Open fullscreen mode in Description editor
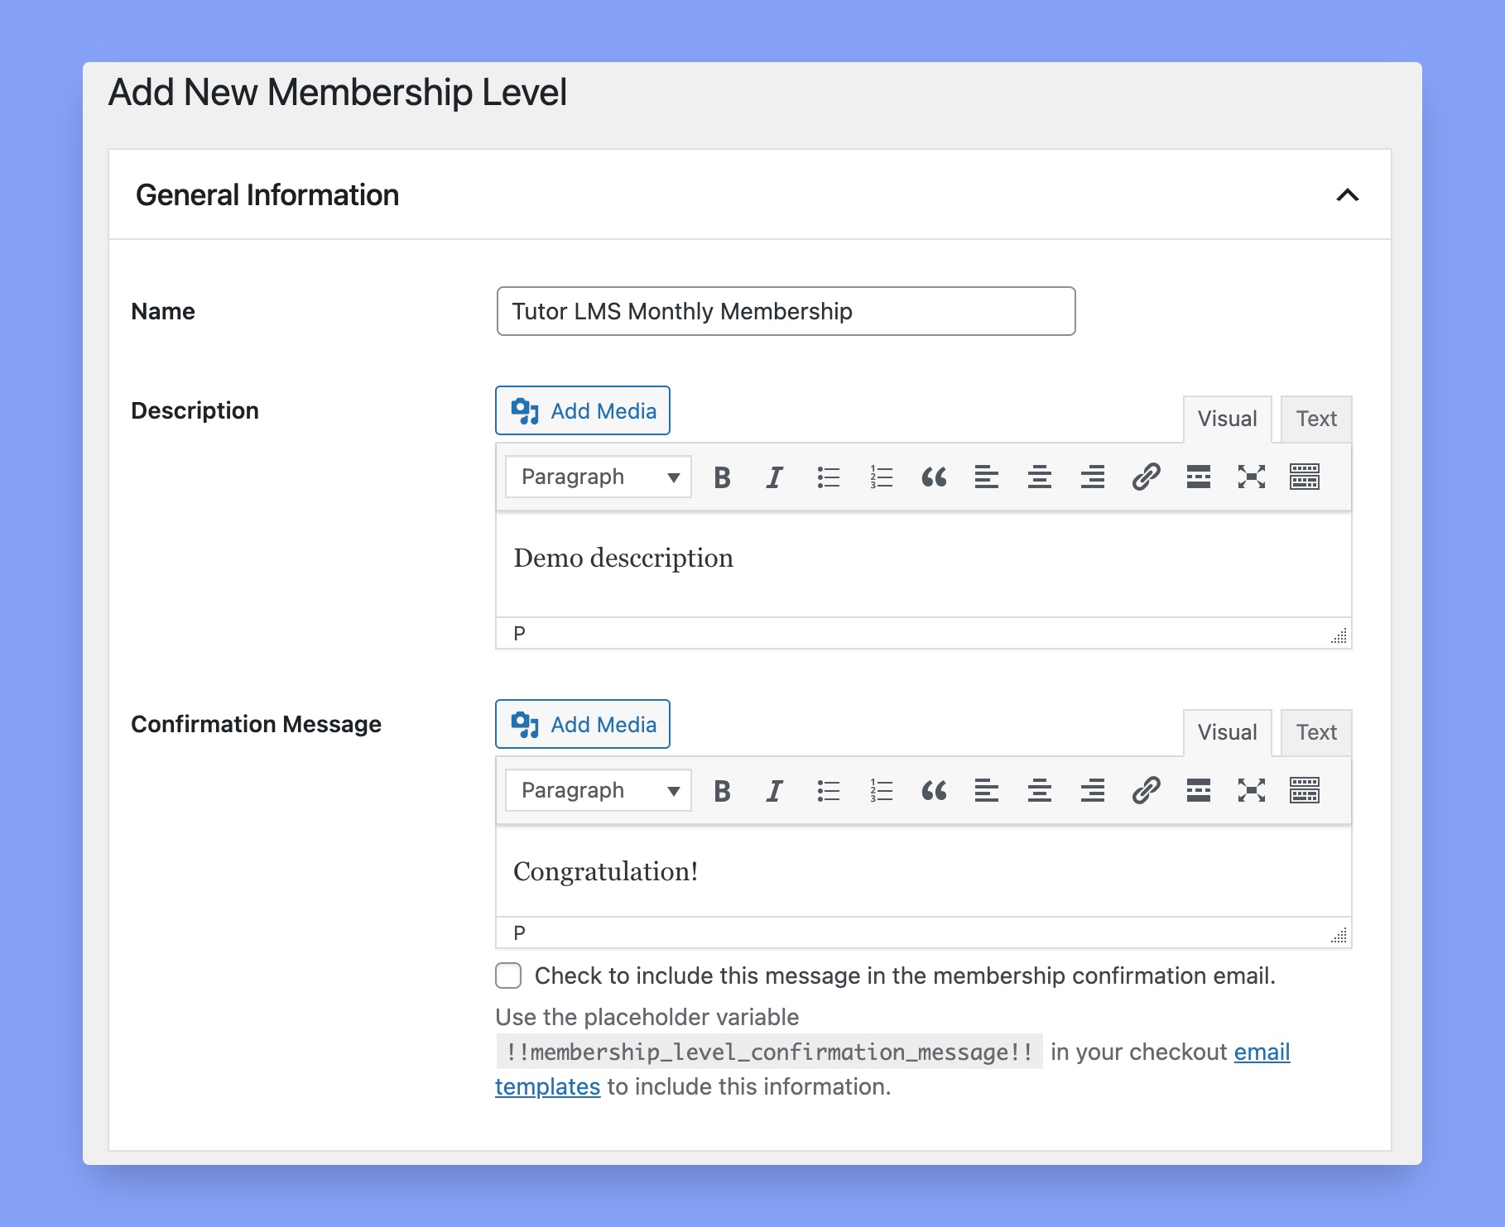The width and height of the screenshot is (1505, 1227). (1252, 477)
